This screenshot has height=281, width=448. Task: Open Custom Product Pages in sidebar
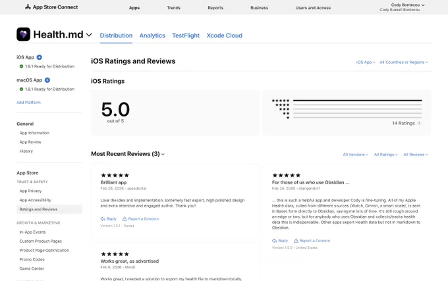coord(41,242)
